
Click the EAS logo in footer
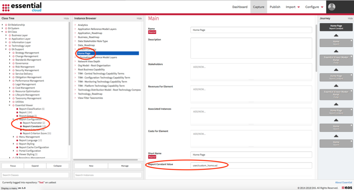(x=347, y=187)
